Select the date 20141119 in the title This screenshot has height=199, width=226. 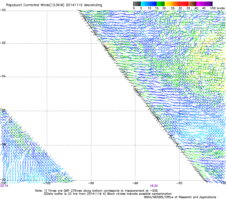click(74, 5)
